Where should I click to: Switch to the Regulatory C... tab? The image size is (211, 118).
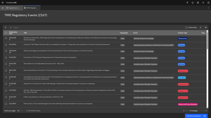click(x=13, y=8)
